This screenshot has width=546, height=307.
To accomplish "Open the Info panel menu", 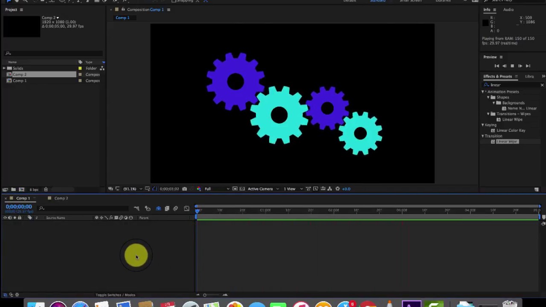I will tap(494, 9).
